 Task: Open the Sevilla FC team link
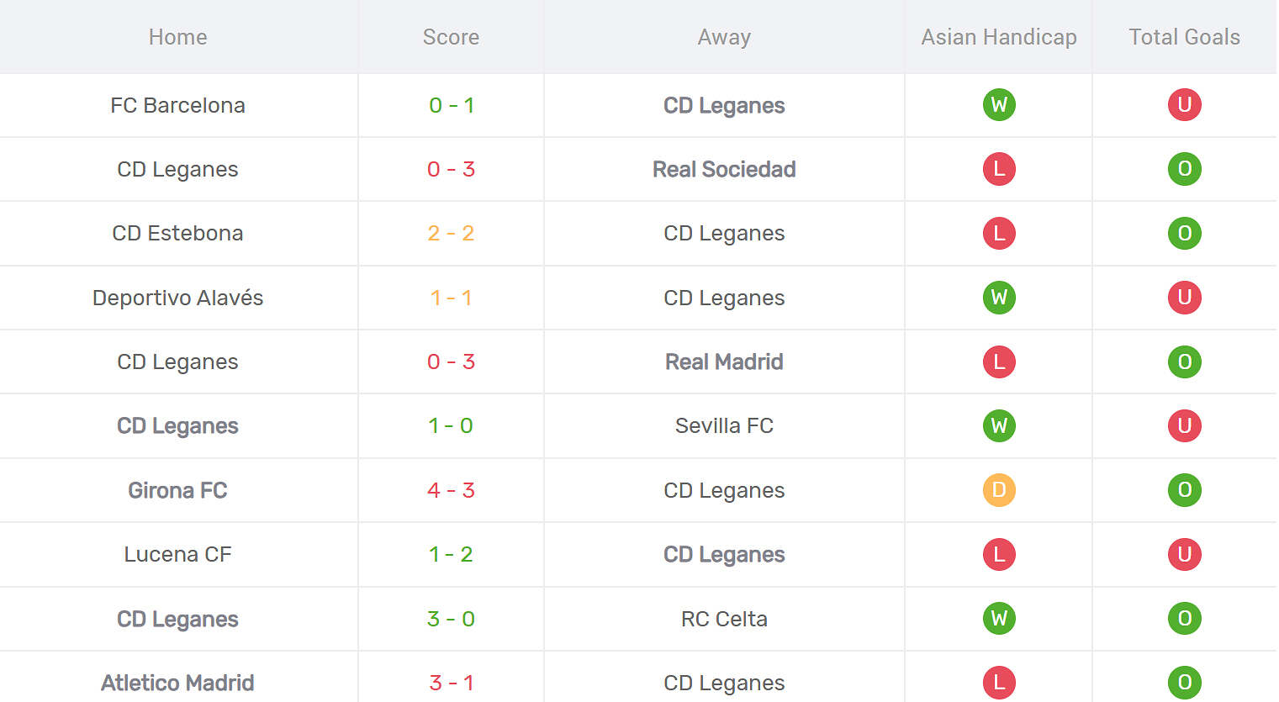click(724, 425)
